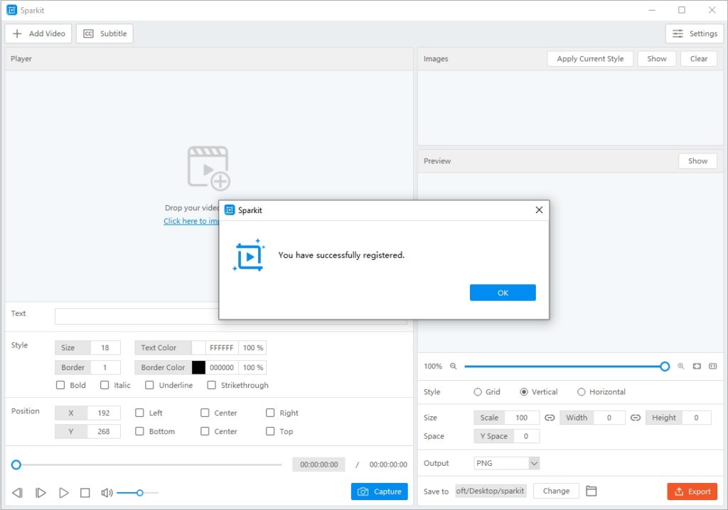Click the video timeline seek handle
The height and width of the screenshot is (510, 728).
(16, 465)
